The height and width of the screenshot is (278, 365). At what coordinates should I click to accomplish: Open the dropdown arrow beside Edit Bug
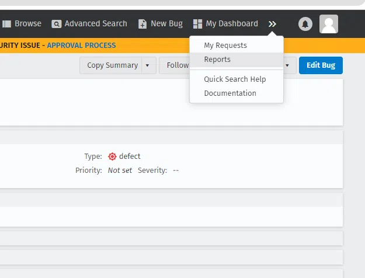tap(287, 65)
